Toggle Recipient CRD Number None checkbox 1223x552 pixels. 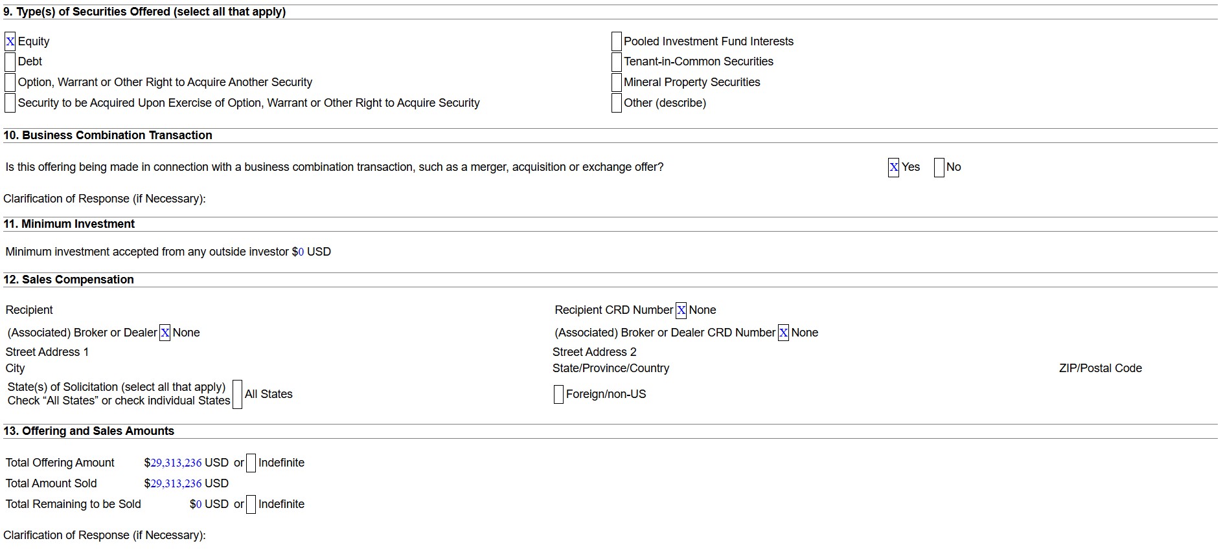tap(681, 311)
